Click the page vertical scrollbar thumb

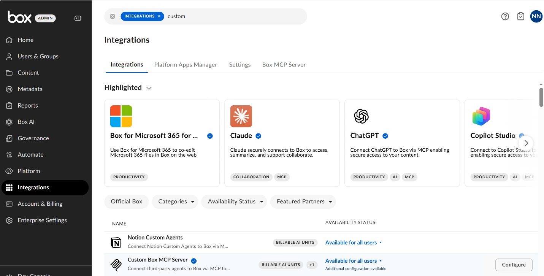pos(541,97)
